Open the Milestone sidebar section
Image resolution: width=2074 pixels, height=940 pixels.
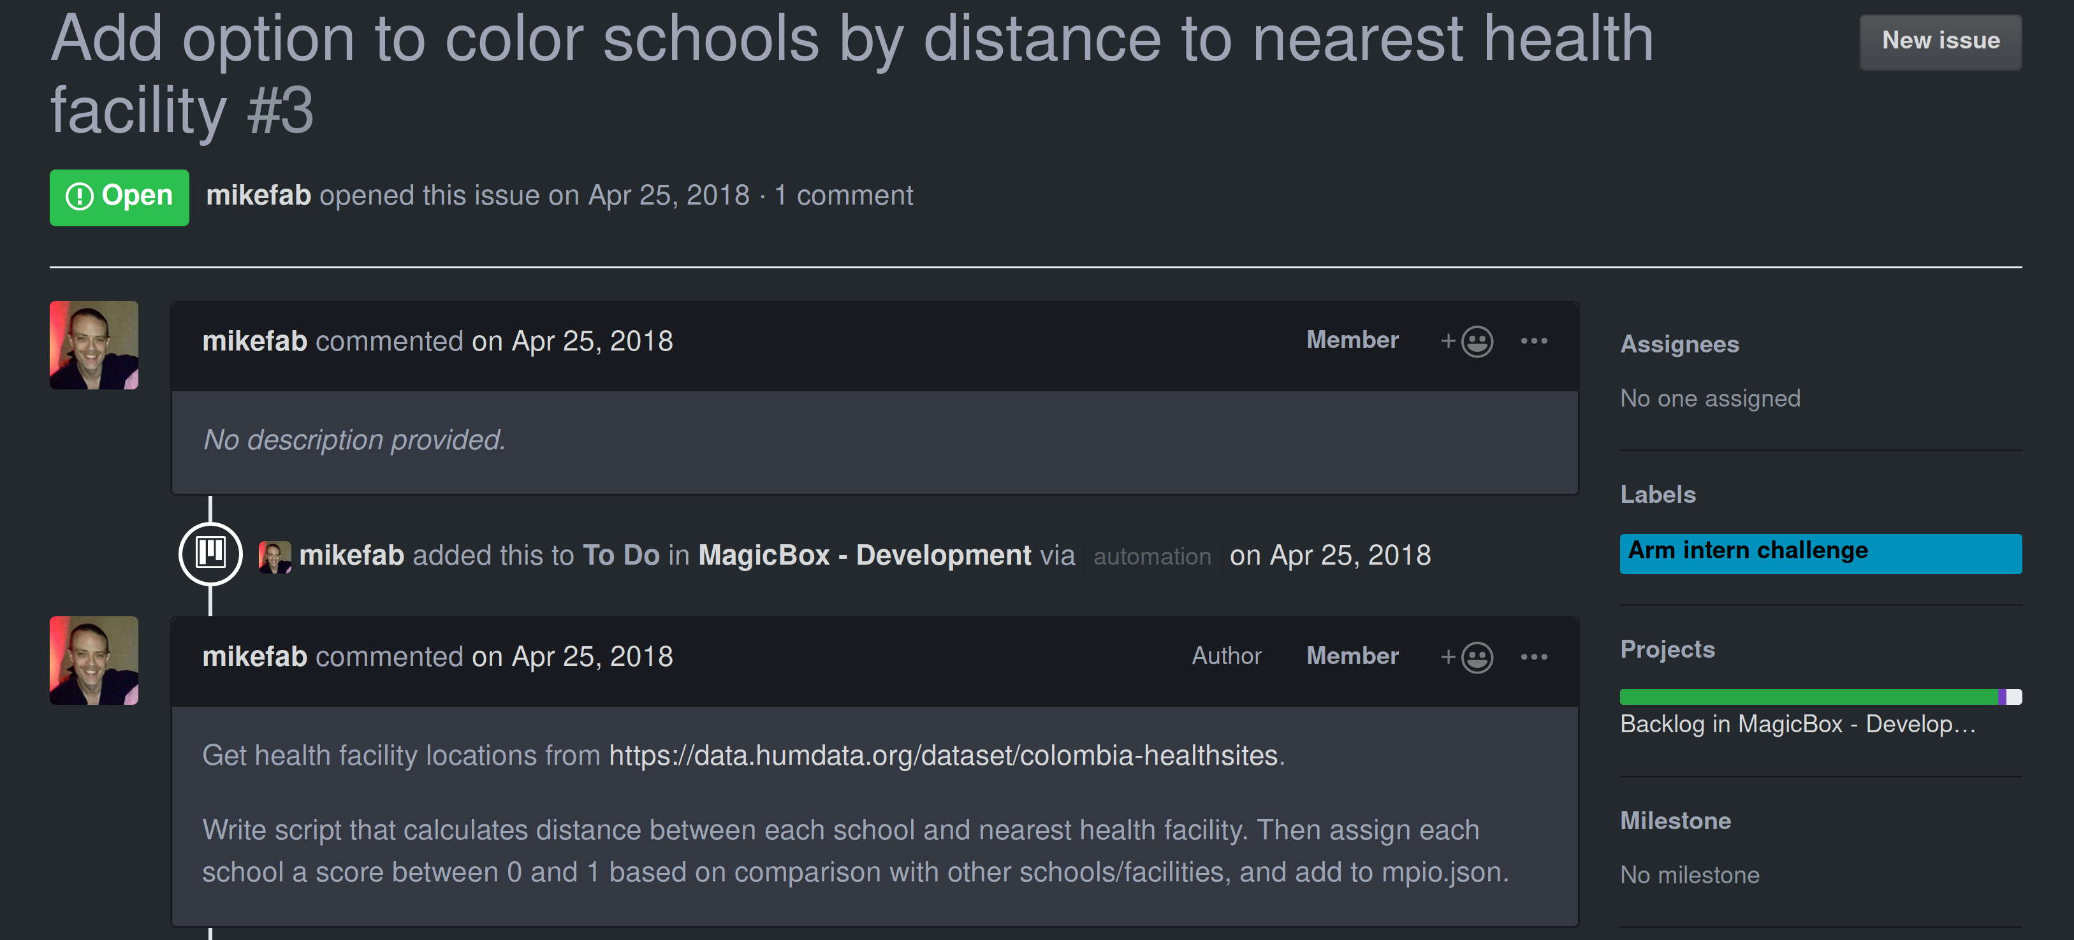(1676, 821)
